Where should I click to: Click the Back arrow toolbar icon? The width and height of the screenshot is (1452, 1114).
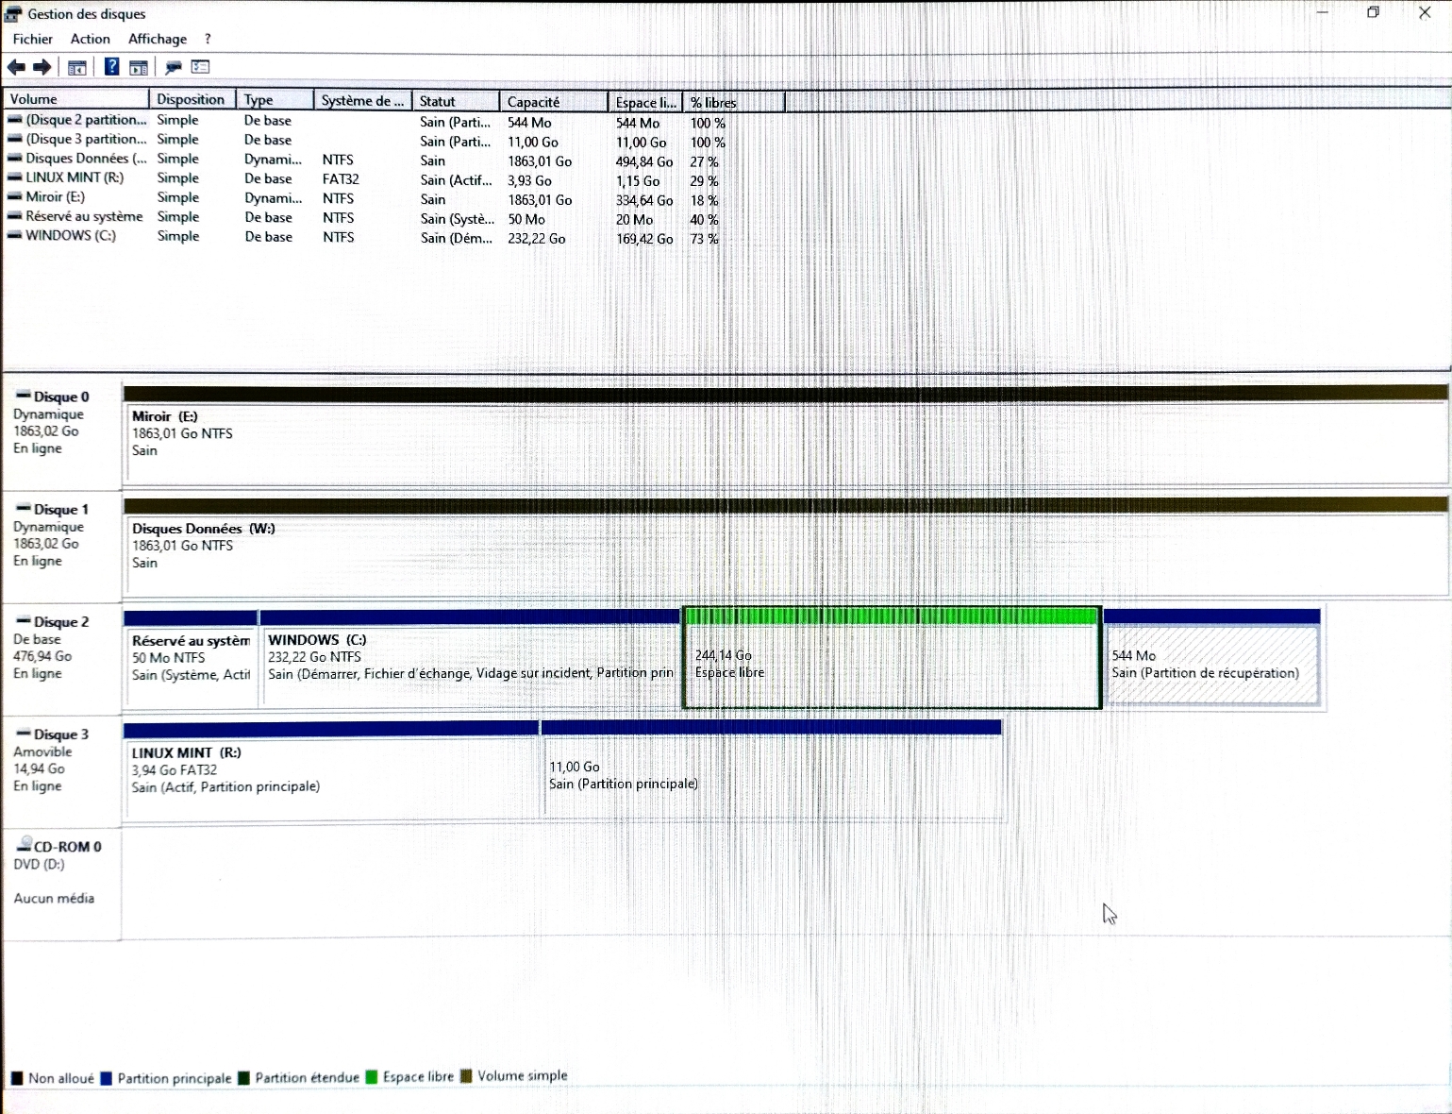16,67
